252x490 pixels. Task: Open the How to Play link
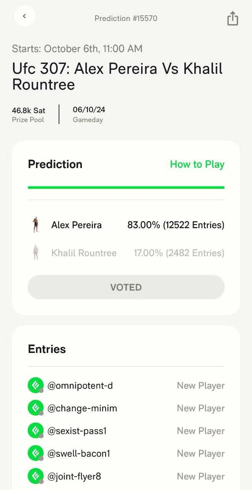[x=197, y=164]
